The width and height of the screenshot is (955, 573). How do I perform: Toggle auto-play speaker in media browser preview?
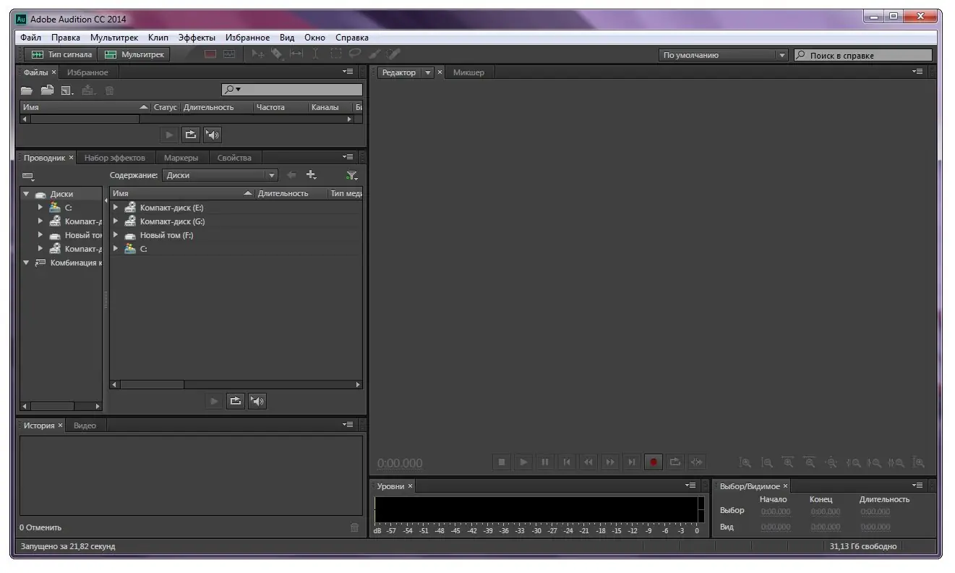[257, 401]
